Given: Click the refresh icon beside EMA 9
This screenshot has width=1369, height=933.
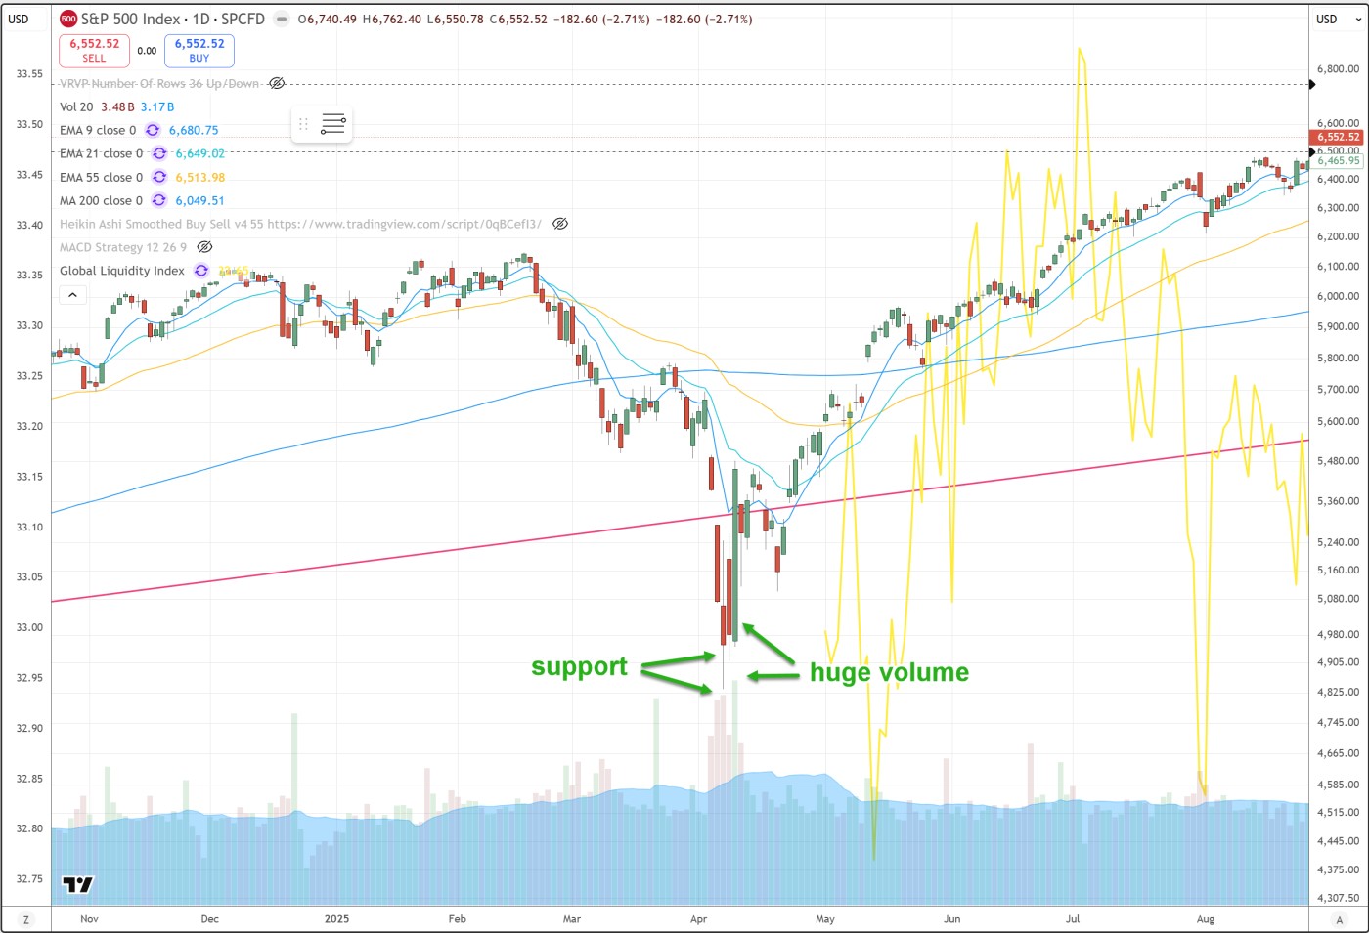Looking at the screenshot, I should [x=153, y=130].
